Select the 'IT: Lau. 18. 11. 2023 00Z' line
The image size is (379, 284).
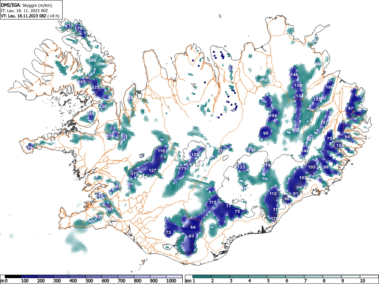pyautogui.click(x=24, y=11)
